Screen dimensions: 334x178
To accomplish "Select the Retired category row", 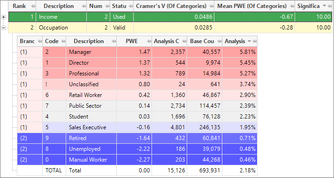I will click(x=137, y=138).
